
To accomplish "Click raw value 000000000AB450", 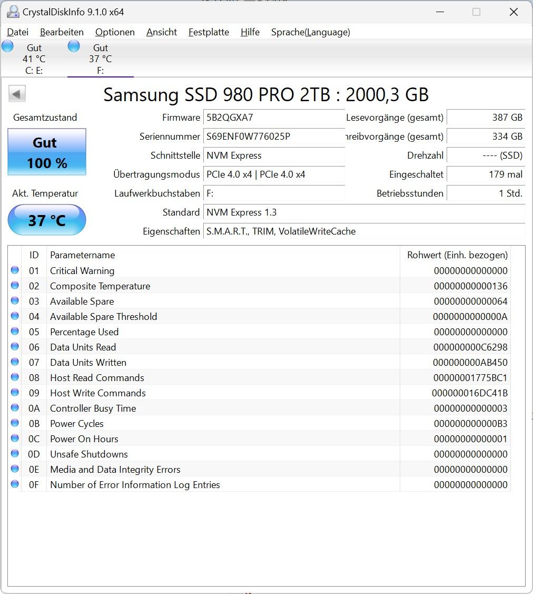I will tap(470, 363).
